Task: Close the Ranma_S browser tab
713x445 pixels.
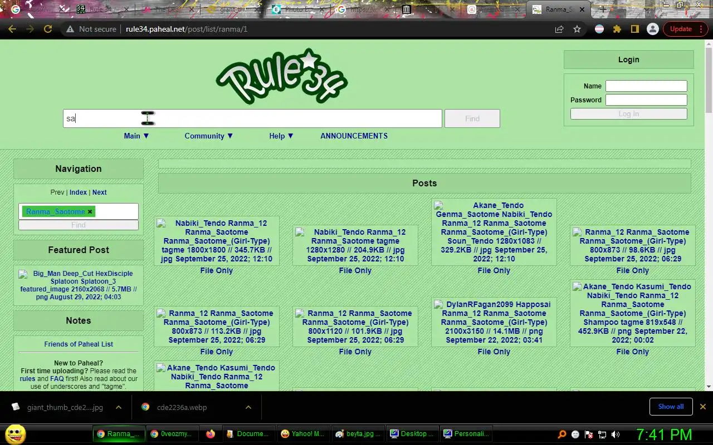Action: 582,9
